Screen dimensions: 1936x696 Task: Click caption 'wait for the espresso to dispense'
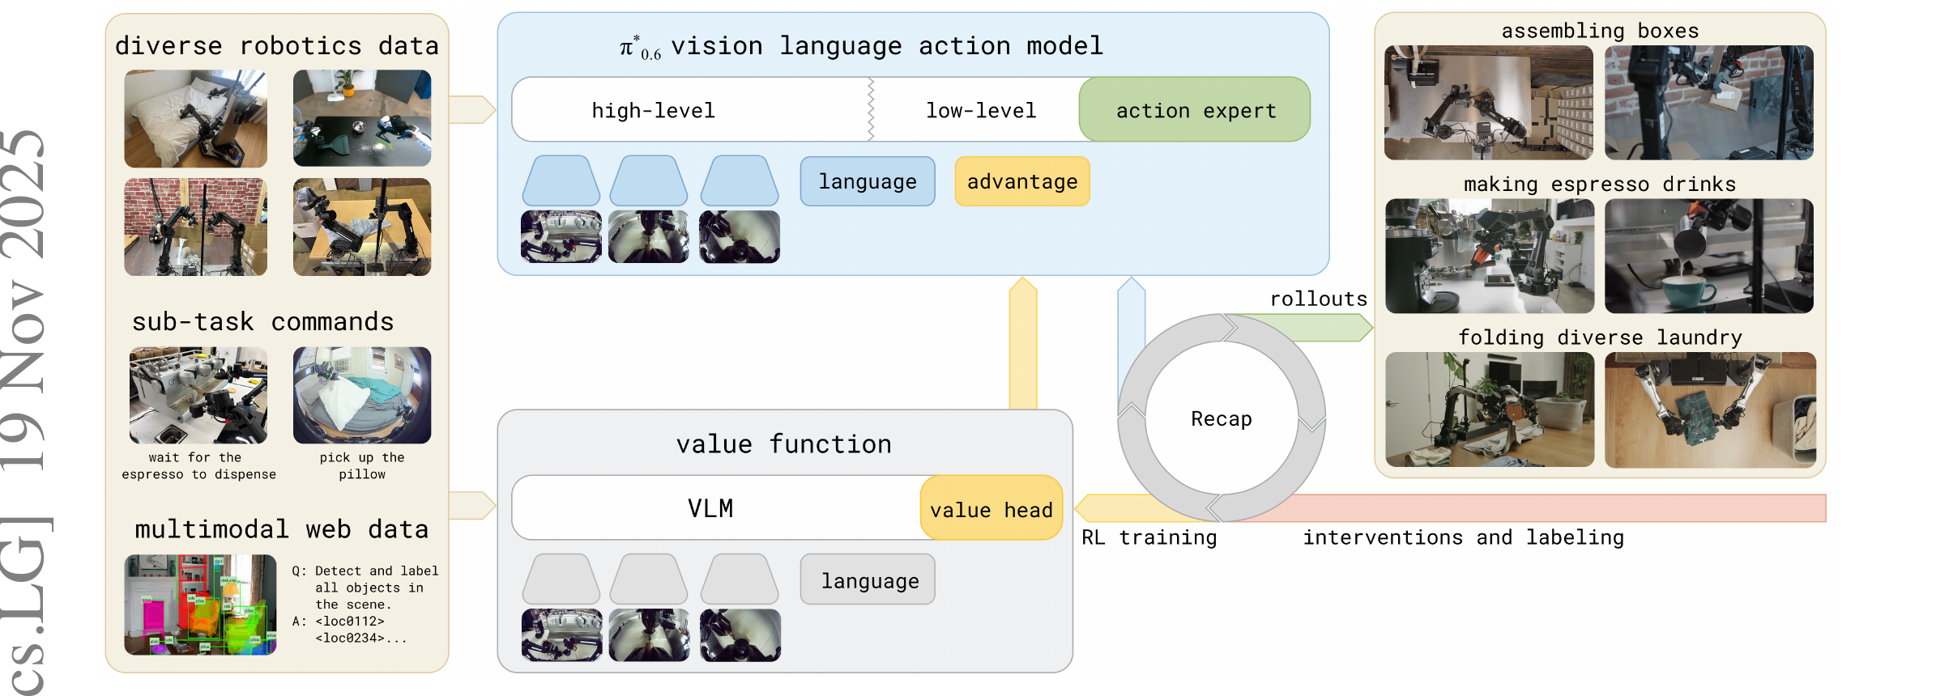tap(198, 466)
